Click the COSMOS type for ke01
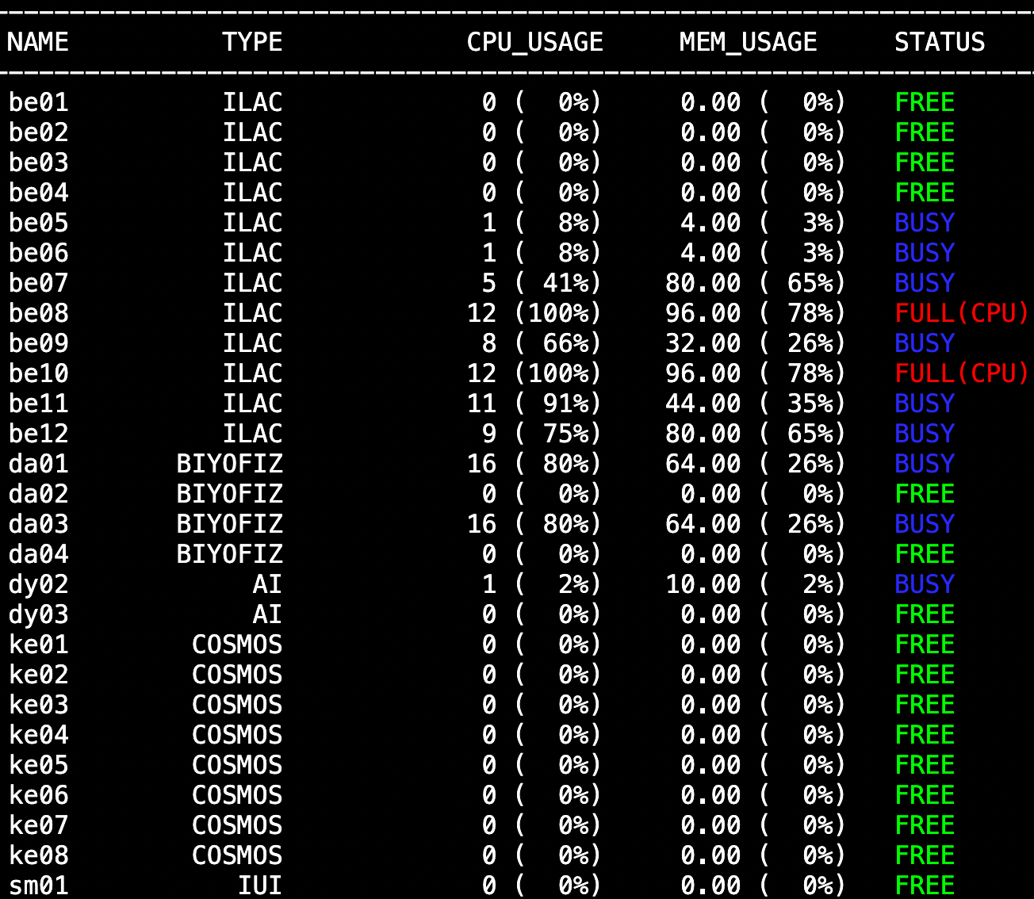1034x899 pixels. point(237,645)
